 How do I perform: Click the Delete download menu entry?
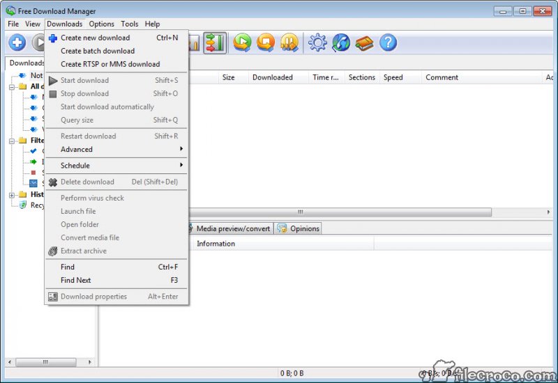(x=116, y=182)
